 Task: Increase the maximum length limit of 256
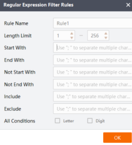[x=106, y=33]
